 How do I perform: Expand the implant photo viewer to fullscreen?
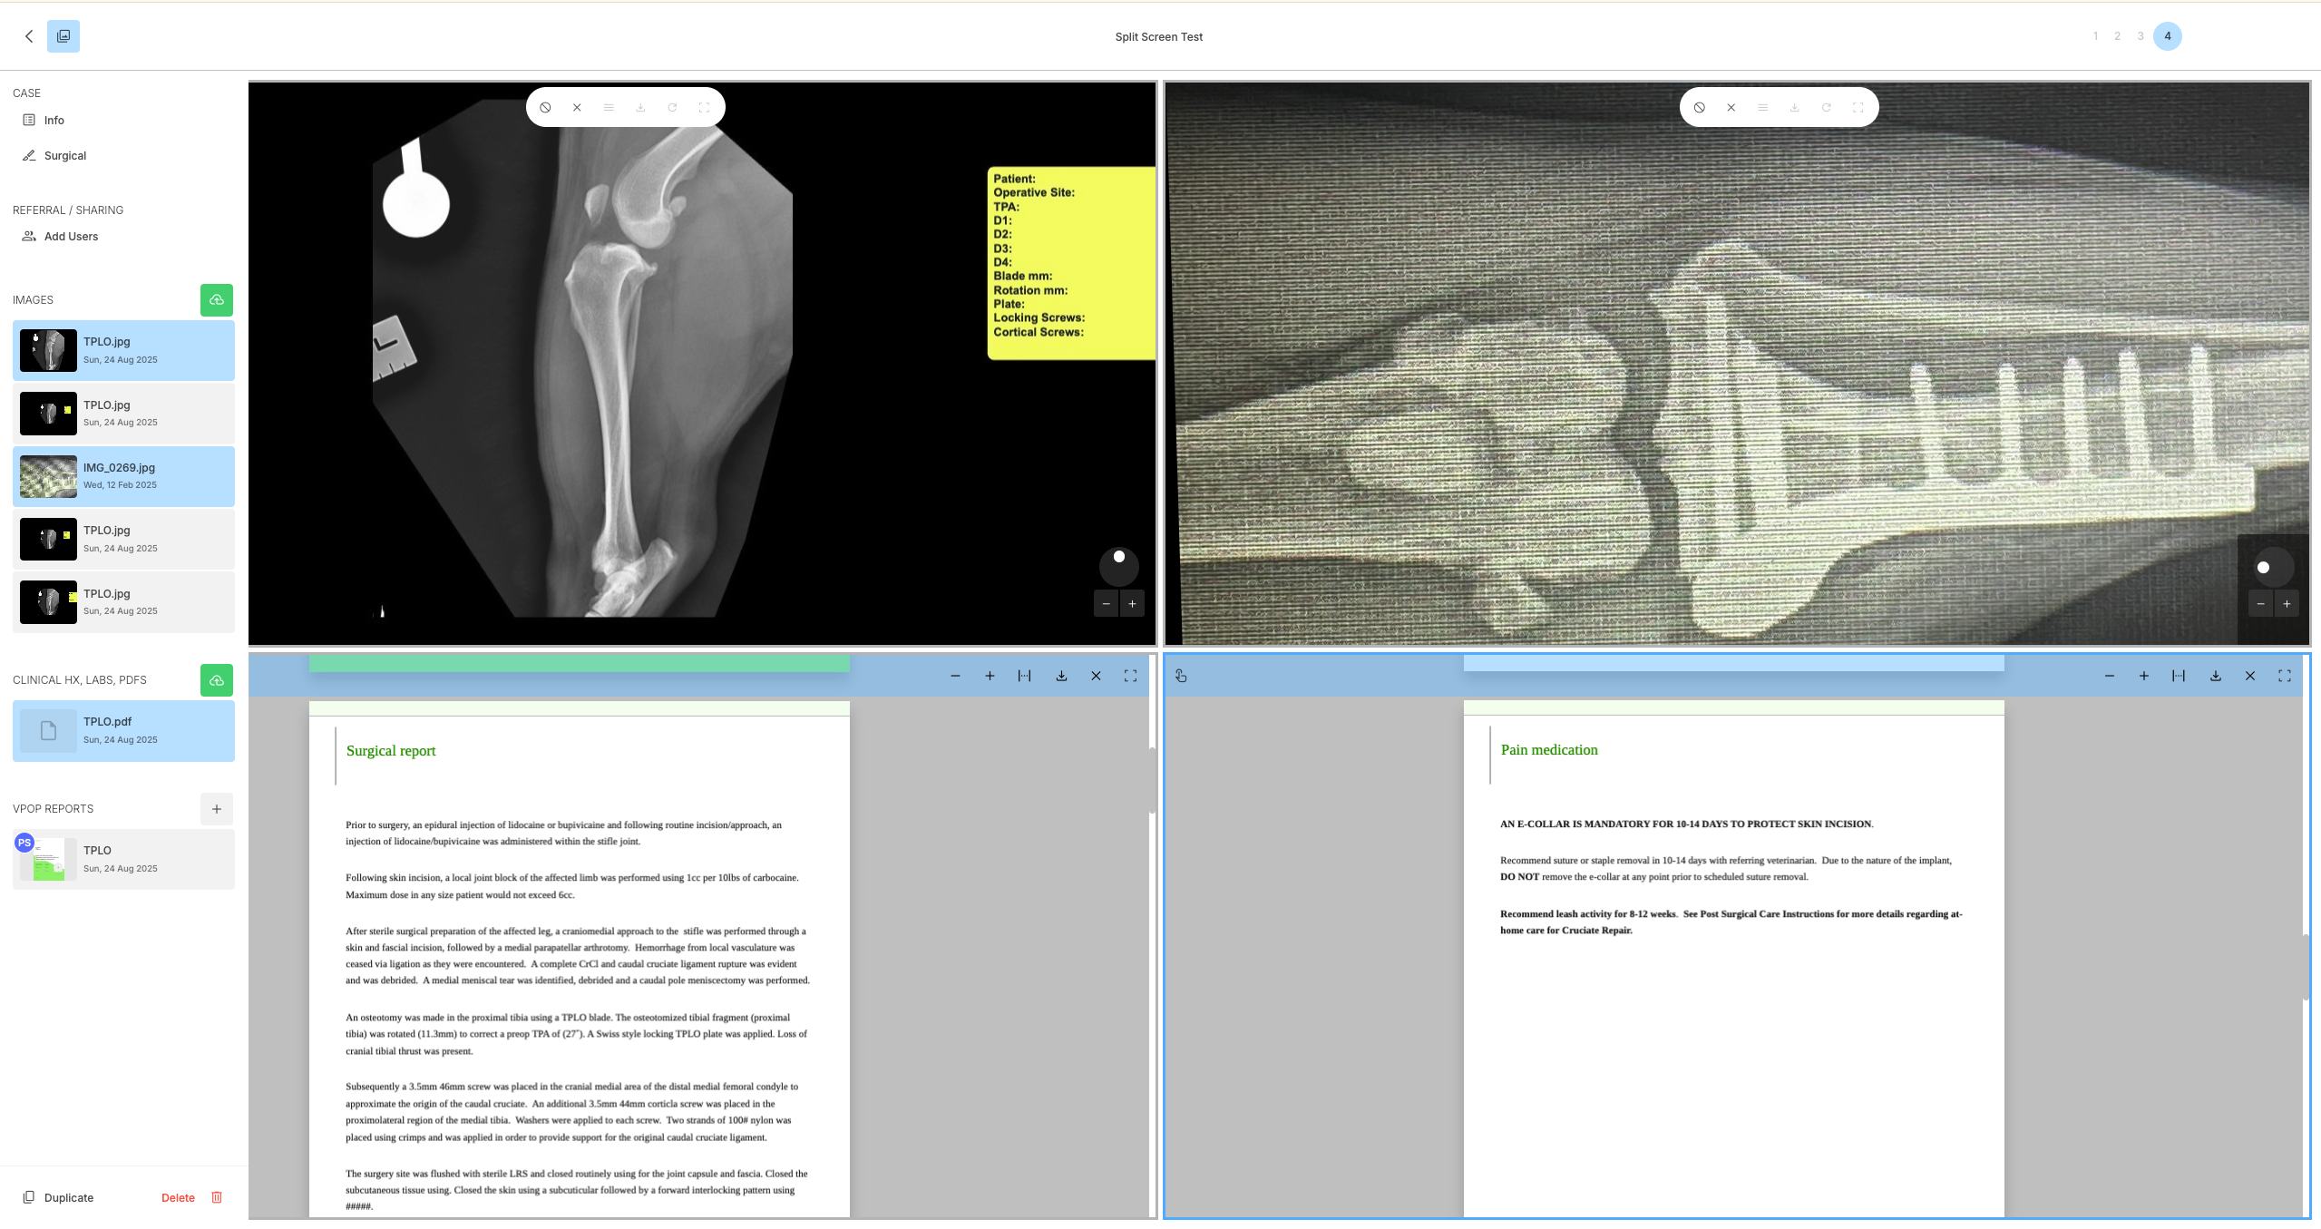pos(1858,107)
